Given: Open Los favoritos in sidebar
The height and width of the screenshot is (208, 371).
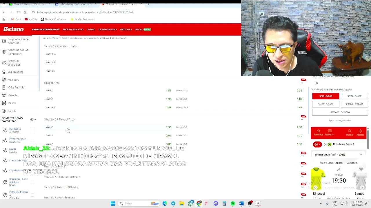Looking at the screenshot, I should point(15,72).
